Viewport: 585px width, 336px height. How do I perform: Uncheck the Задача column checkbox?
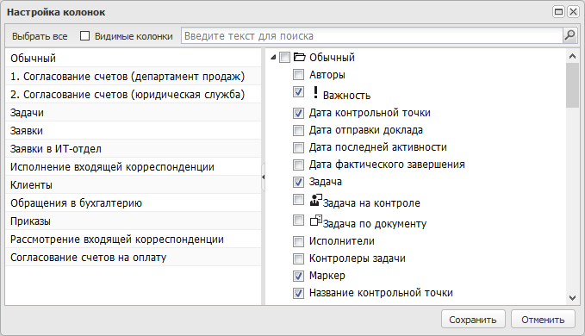(298, 182)
